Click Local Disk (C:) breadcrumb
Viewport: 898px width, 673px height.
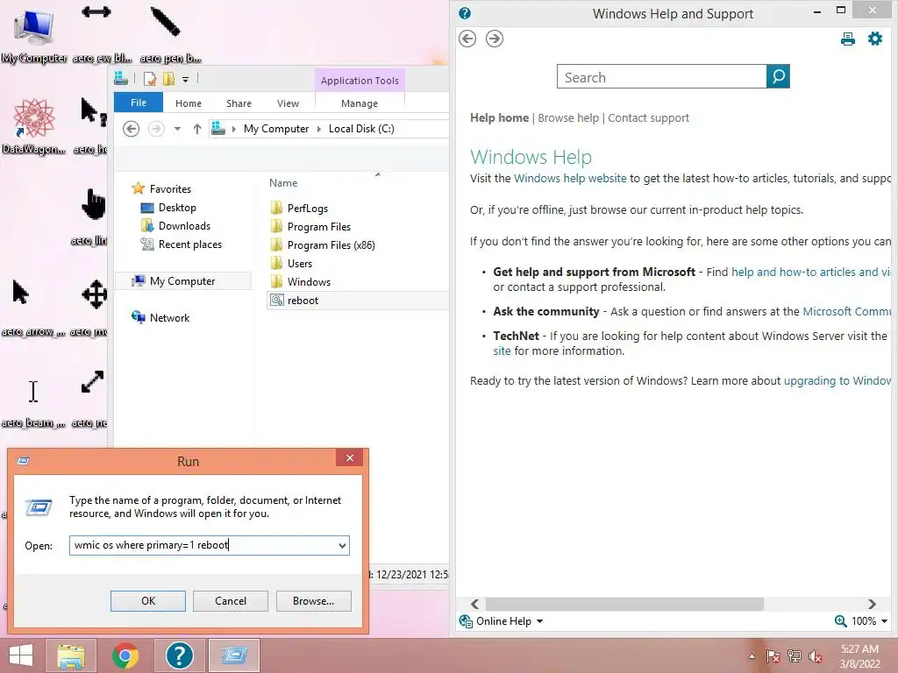361,129
